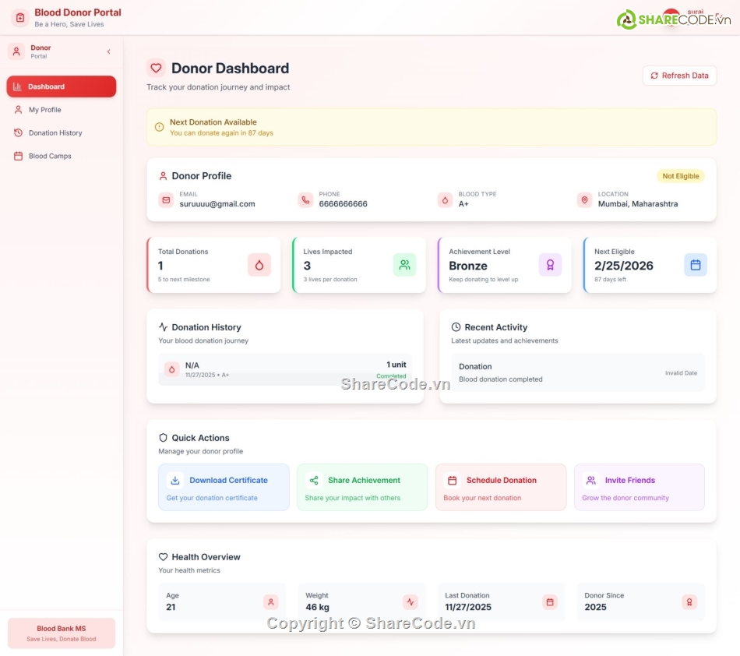This screenshot has width=740, height=656.
Task: Click the calendar icon on Next Eligible card
Action: (x=695, y=265)
